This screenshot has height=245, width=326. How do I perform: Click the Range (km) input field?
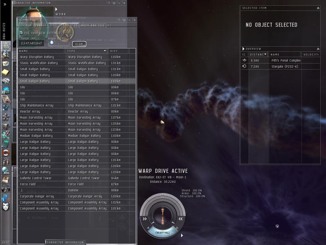tap(32, 43)
